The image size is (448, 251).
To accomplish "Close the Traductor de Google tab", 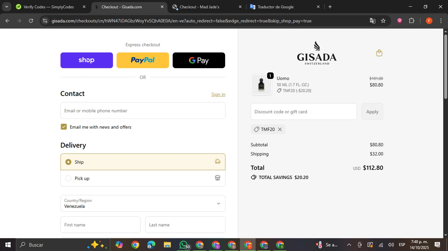I will pyautogui.click(x=318, y=7).
